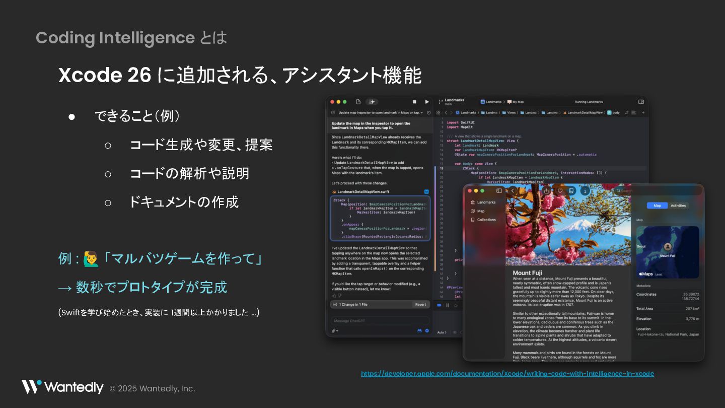Click the Landmarks scheme selector
Image resolution: width=725 pixels, height=408 pixels.
[x=492, y=102]
